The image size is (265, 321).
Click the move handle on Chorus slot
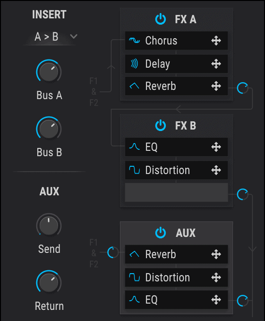(x=216, y=41)
